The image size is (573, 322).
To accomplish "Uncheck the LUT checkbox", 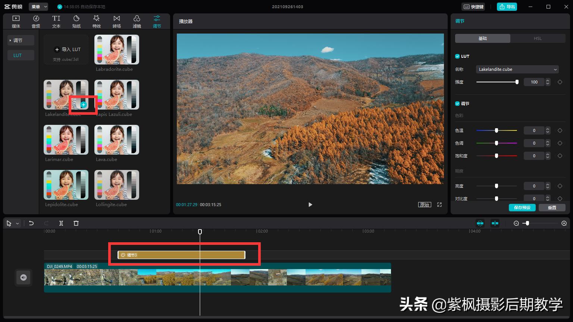I will coord(457,56).
